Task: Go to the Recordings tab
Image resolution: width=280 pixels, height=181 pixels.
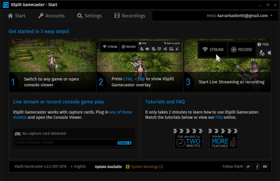Action: (129, 16)
